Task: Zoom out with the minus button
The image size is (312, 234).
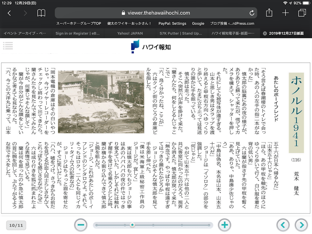Action: pyautogui.click(x=81, y=225)
